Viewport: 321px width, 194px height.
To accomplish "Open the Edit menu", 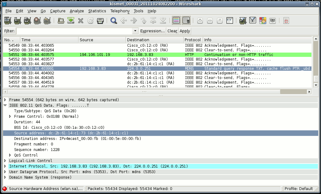I will coord(19,11).
